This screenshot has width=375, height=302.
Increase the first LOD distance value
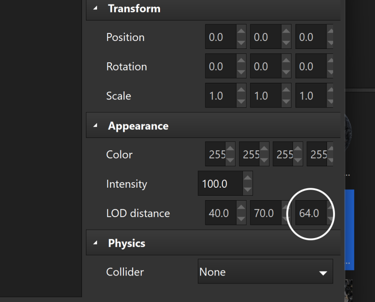click(241, 208)
